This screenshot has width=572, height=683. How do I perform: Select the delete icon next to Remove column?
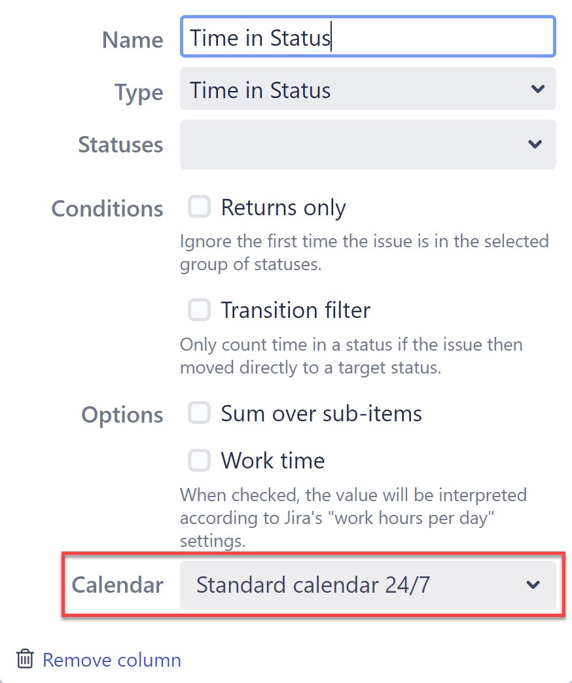pos(24,659)
